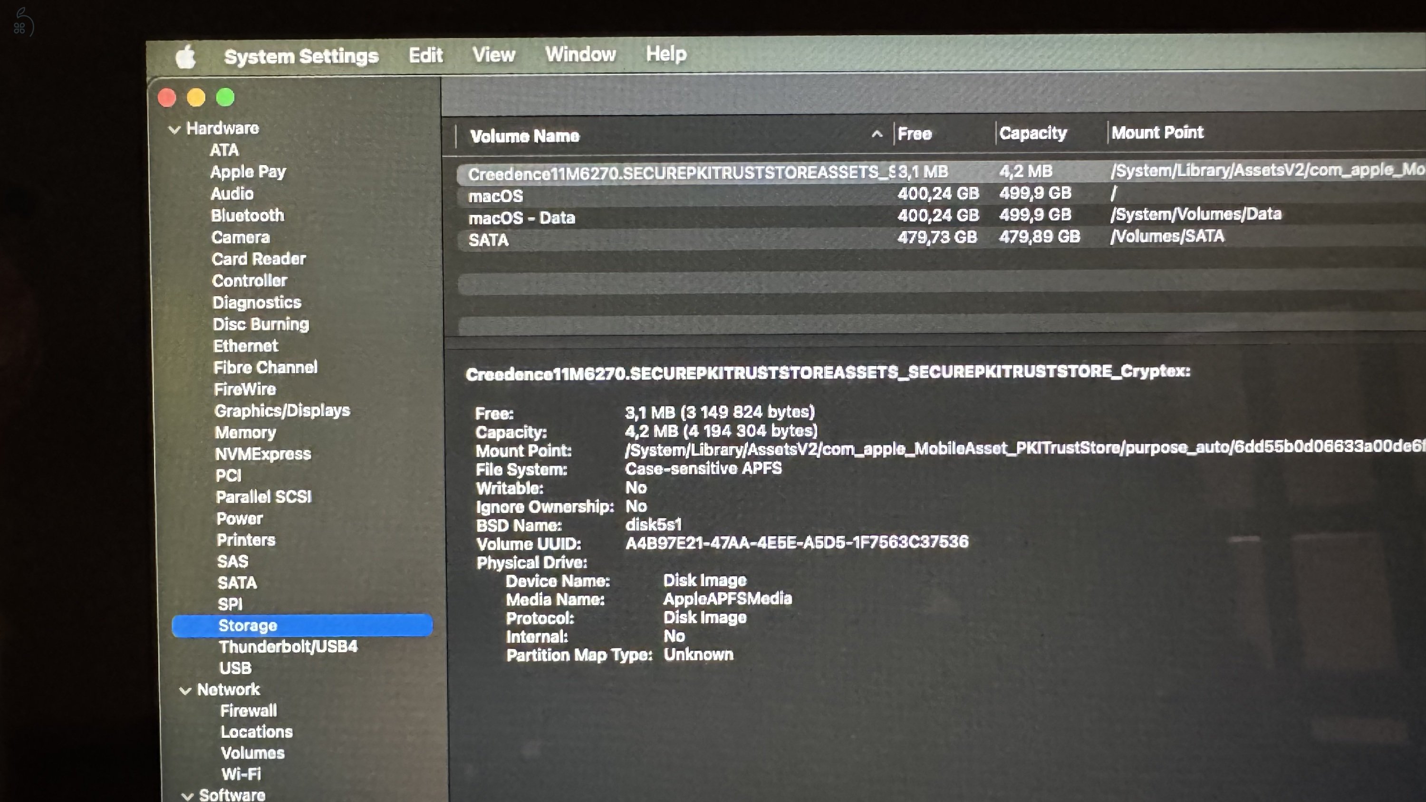Image resolution: width=1426 pixels, height=802 pixels.
Task: Select Wi-Fi under Network
Action: pyautogui.click(x=241, y=774)
